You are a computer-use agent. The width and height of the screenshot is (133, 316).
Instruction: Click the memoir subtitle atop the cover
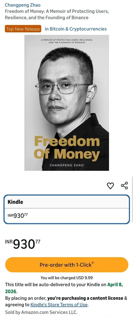[x=67, y=41]
